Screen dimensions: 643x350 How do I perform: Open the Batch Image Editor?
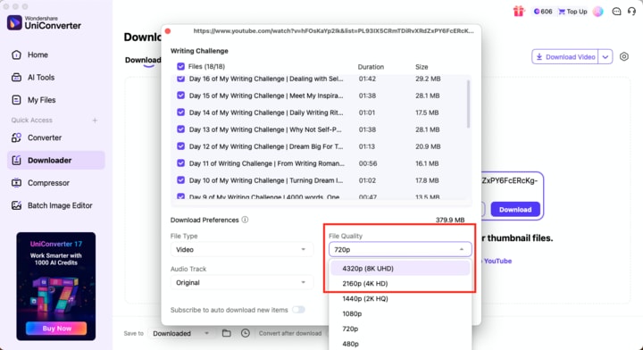click(60, 205)
